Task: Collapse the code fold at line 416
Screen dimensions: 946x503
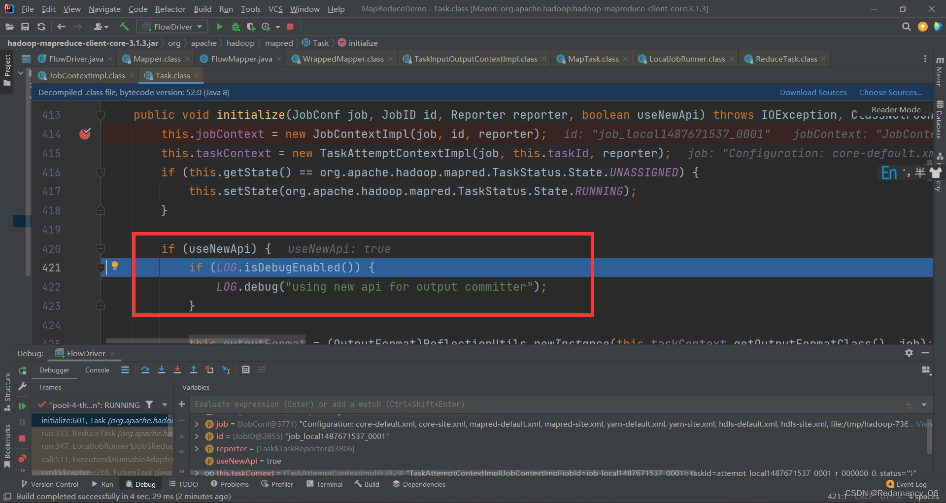Action: tap(101, 172)
